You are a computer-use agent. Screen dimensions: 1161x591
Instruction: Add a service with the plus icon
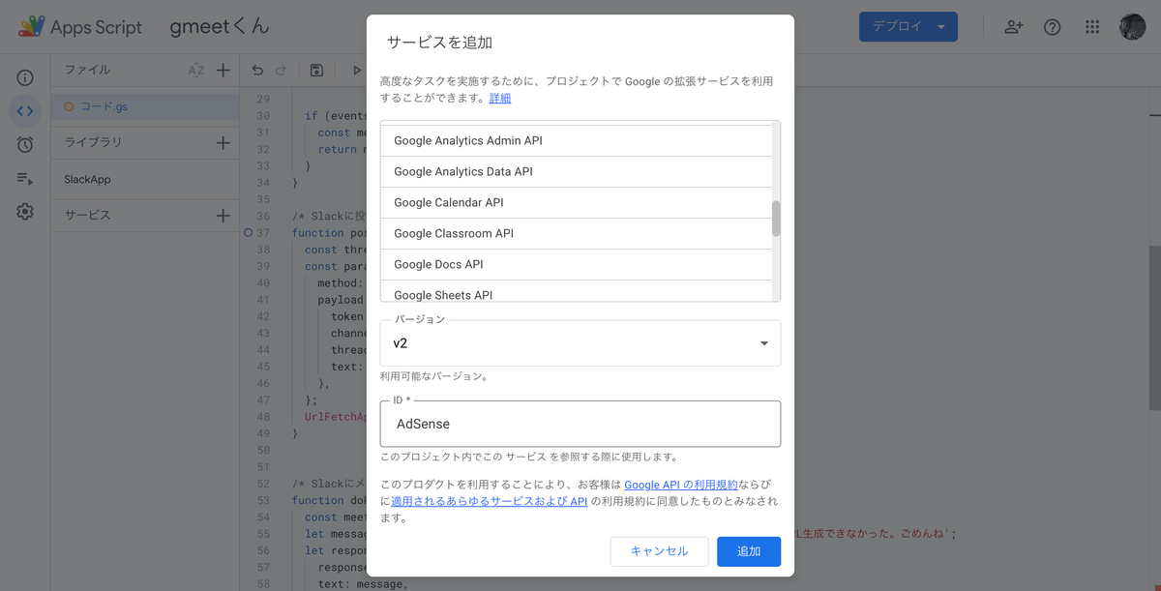223,216
